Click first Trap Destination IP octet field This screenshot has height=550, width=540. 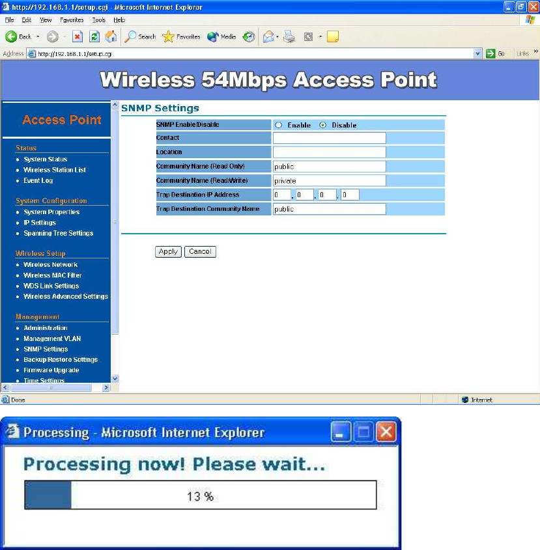click(x=282, y=195)
